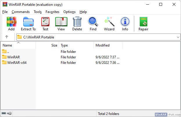Open the Favorites menu
Image resolution: width=181 pixels, height=117 pixels.
click(x=52, y=12)
